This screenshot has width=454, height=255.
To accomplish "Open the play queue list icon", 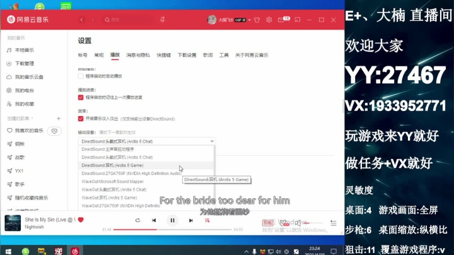I will point(334,223).
